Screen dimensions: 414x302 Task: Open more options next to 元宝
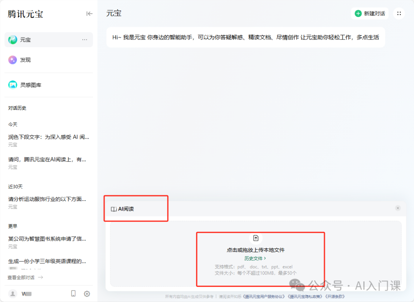[84, 40]
